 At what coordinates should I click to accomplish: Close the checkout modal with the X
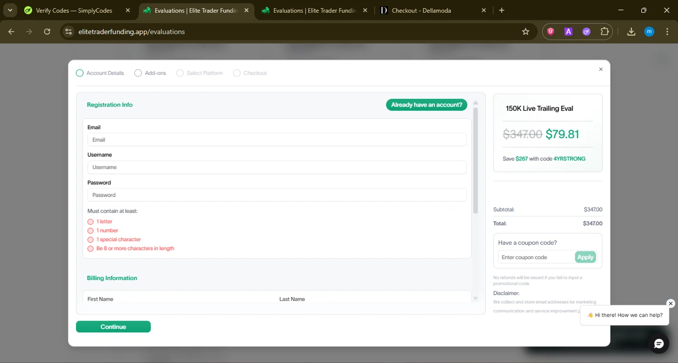coord(601,69)
